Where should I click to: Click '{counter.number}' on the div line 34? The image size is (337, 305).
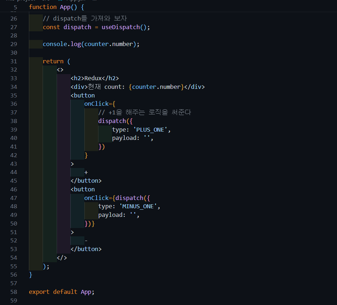point(156,87)
